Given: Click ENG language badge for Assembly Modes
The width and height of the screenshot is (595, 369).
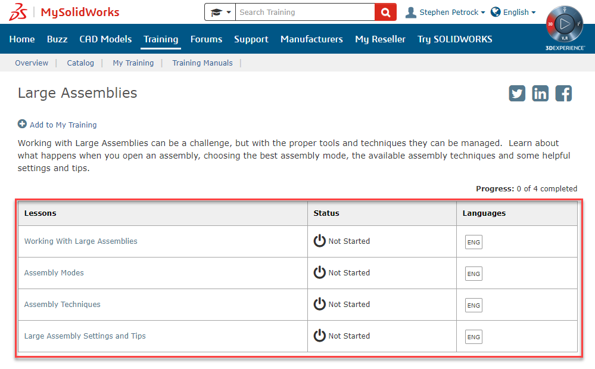Looking at the screenshot, I should tap(473, 274).
